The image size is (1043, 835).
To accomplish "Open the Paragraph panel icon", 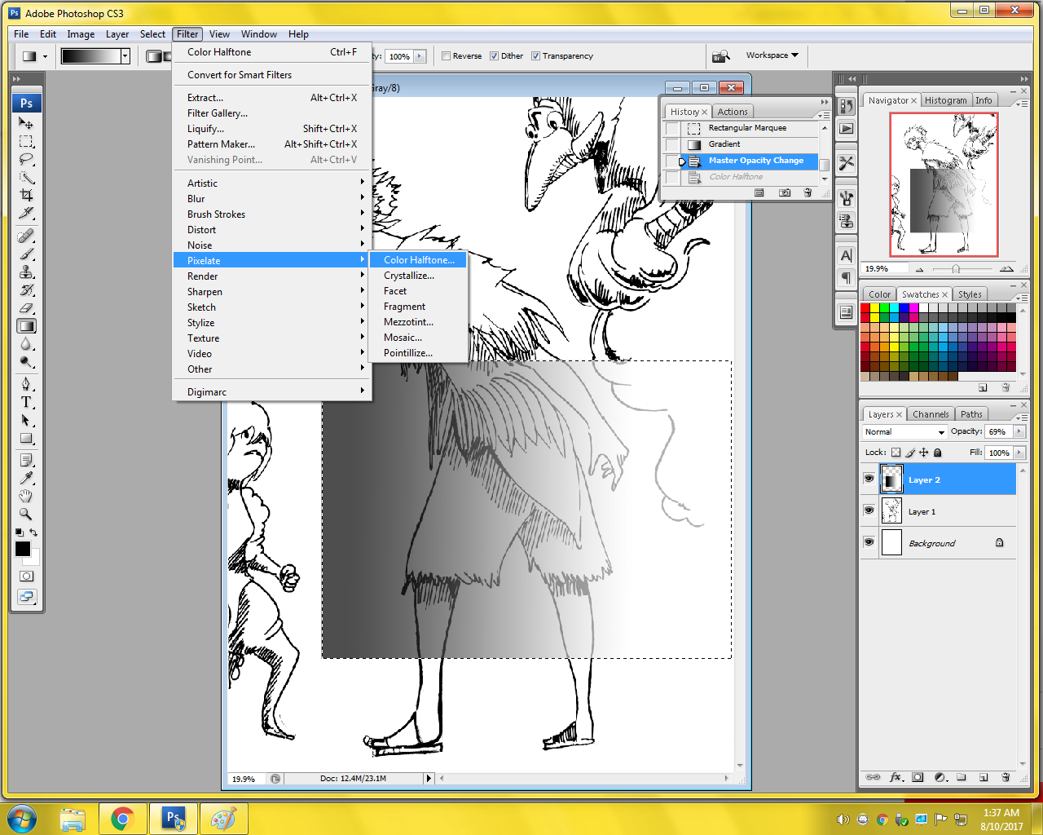I will pos(846,278).
